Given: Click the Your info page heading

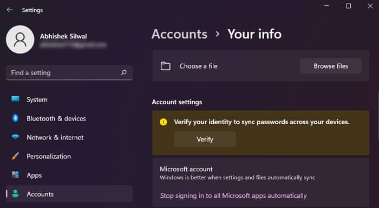Looking at the screenshot, I should (254, 34).
